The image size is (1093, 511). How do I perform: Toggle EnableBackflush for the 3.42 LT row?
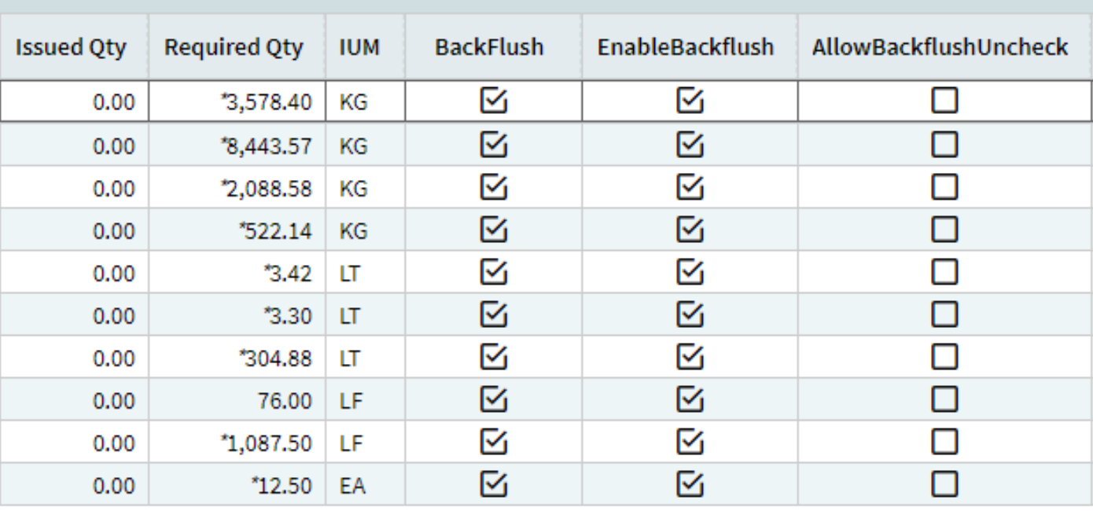(690, 272)
